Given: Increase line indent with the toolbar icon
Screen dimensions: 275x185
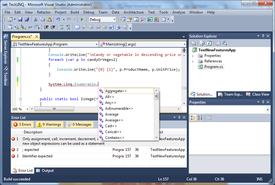Looking at the screenshot, I should coord(53,27).
